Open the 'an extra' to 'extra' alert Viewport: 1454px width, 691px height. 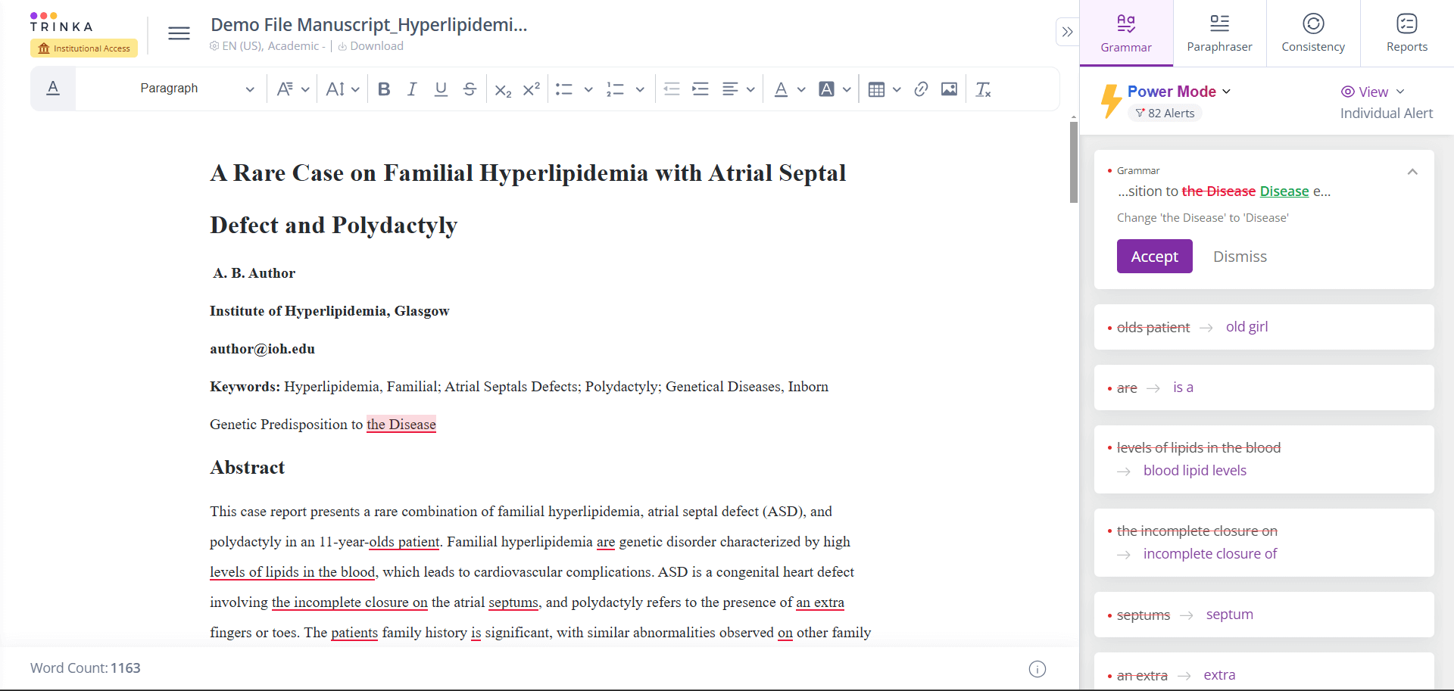point(1264,671)
